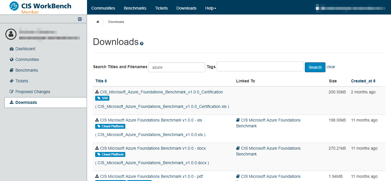Click the Title column header
Viewport: 391px width, 181px height.
pos(99,81)
